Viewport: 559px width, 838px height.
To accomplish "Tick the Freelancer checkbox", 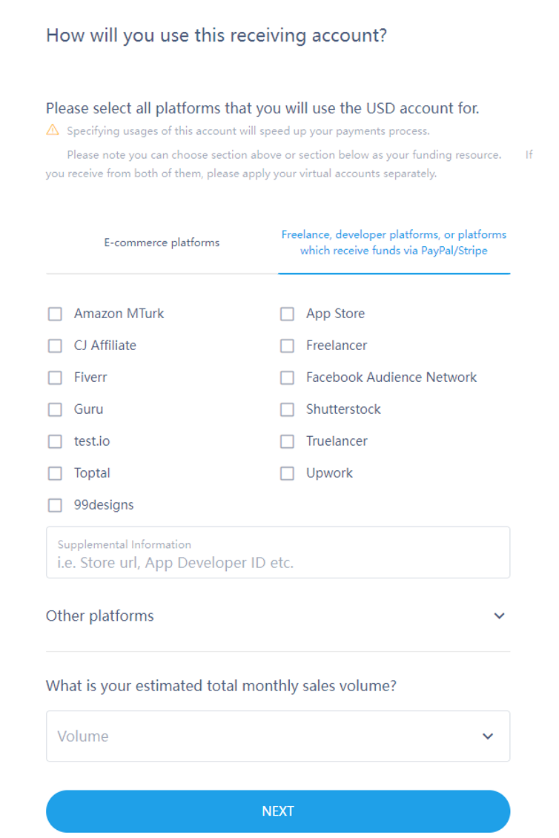I will pos(287,346).
